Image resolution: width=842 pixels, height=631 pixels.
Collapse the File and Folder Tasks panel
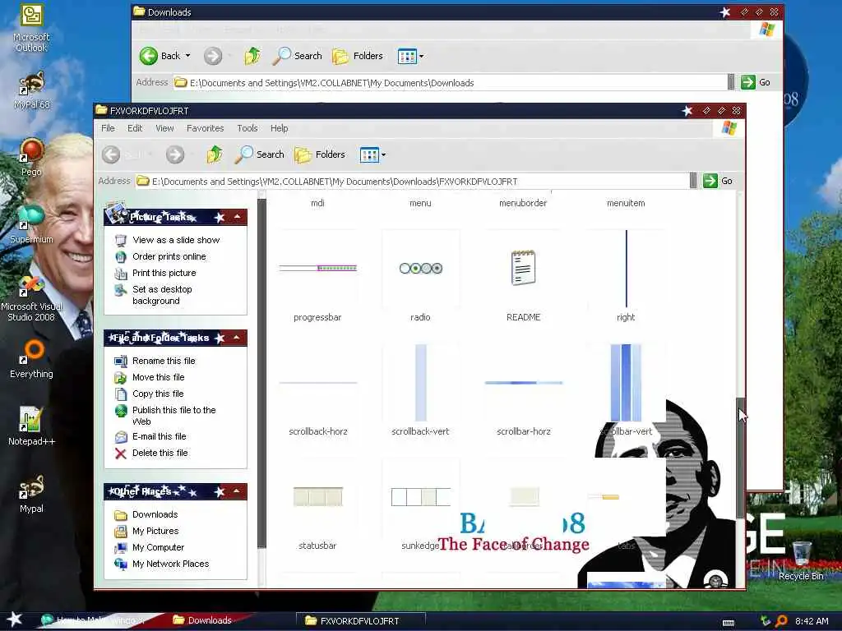[x=237, y=338]
